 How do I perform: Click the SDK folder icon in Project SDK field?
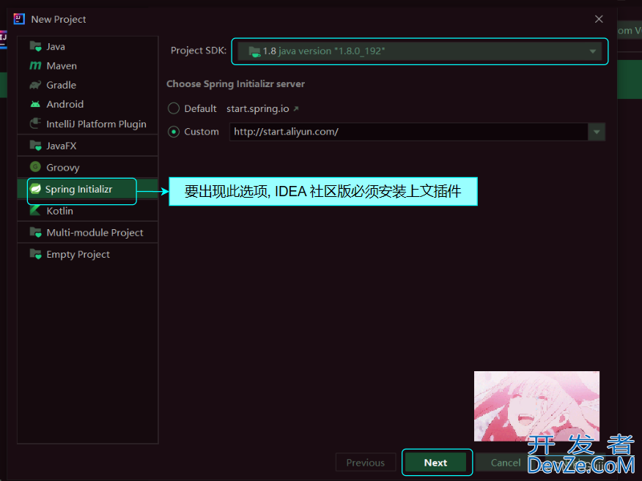click(254, 51)
